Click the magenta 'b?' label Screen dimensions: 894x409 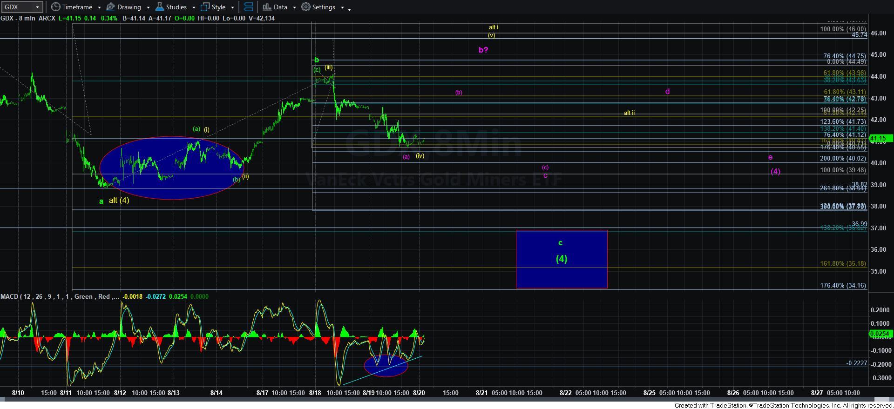click(483, 50)
